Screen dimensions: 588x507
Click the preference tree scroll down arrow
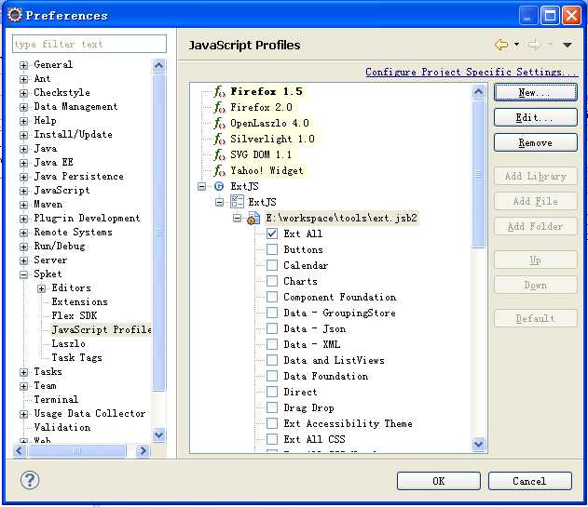coord(158,434)
